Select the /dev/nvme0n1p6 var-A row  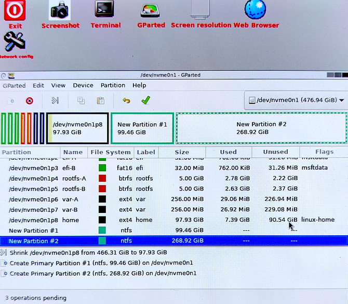(x=174, y=199)
